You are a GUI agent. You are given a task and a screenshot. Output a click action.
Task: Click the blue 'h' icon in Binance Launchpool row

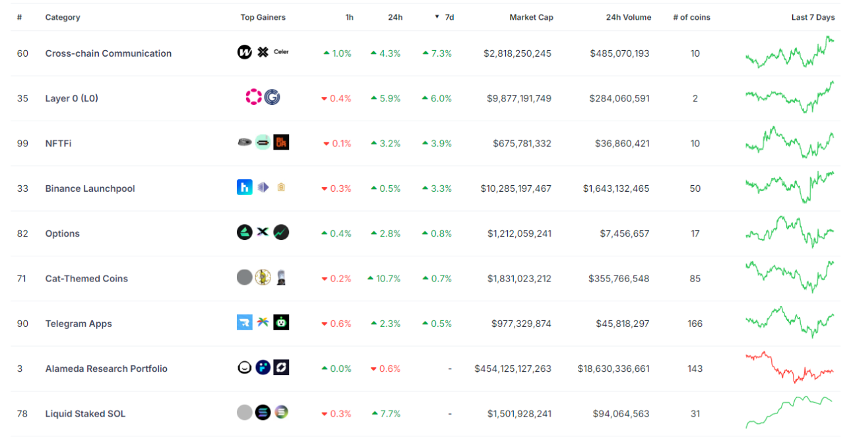(245, 187)
